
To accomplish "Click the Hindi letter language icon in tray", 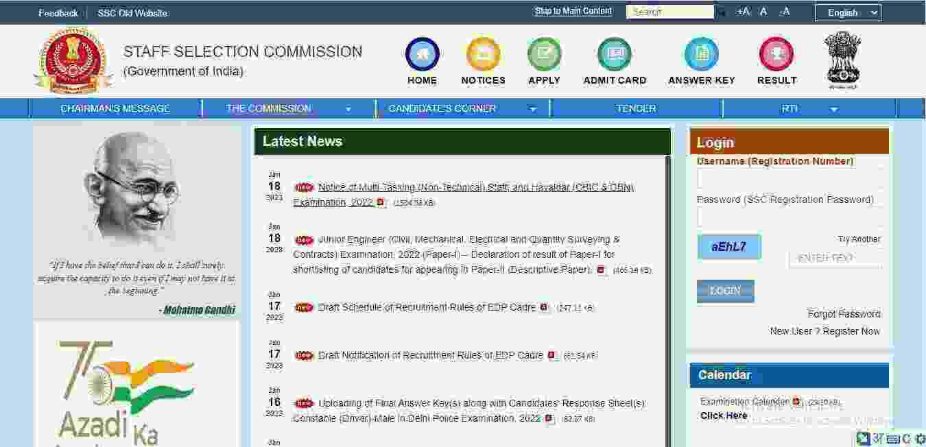I will (878, 439).
